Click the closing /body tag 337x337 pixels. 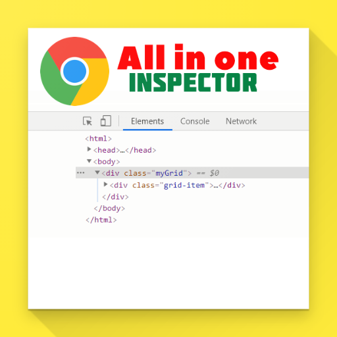click(x=109, y=209)
